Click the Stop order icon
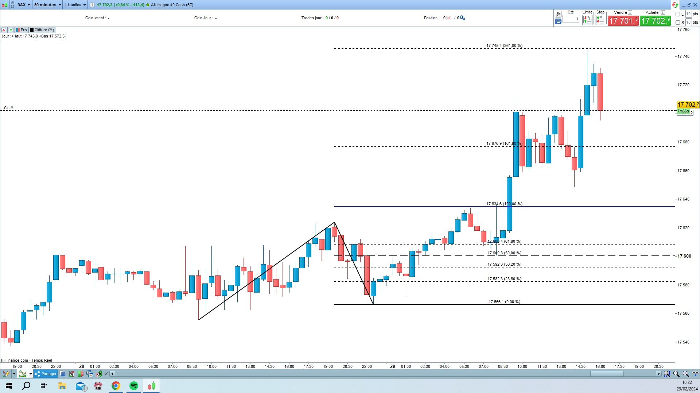This screenshot has width=700, height=393. 600,20
